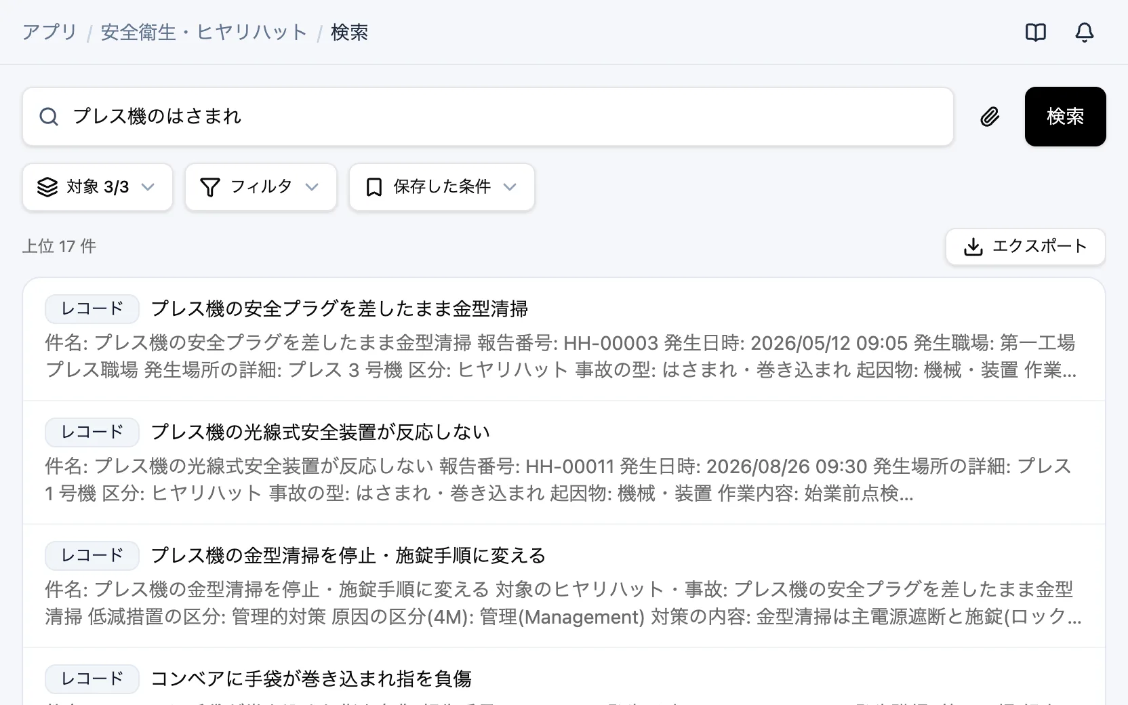Viewport: 1128px width, 705px height.
Task: Click the paperclip attach icon
Action: tap(990, 117)
